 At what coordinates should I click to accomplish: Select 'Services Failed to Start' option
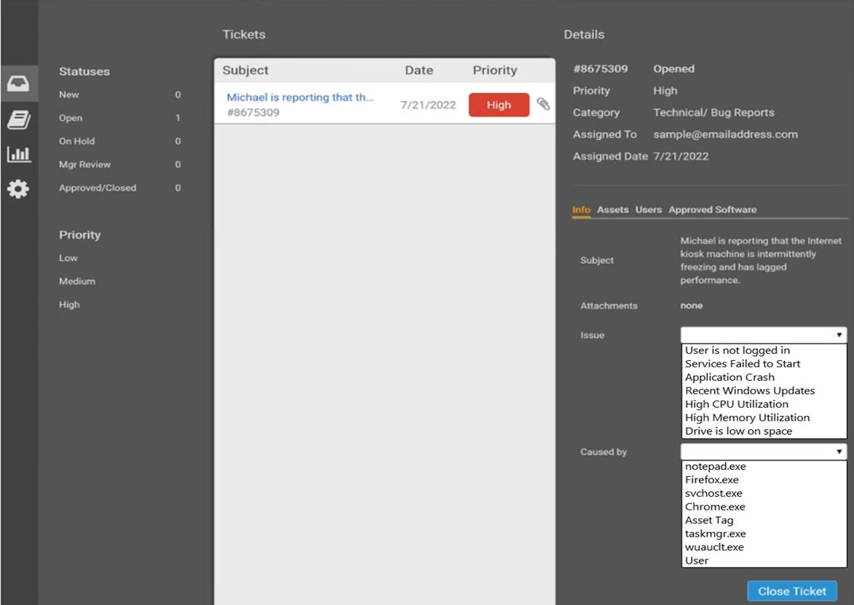pos(742,363)
